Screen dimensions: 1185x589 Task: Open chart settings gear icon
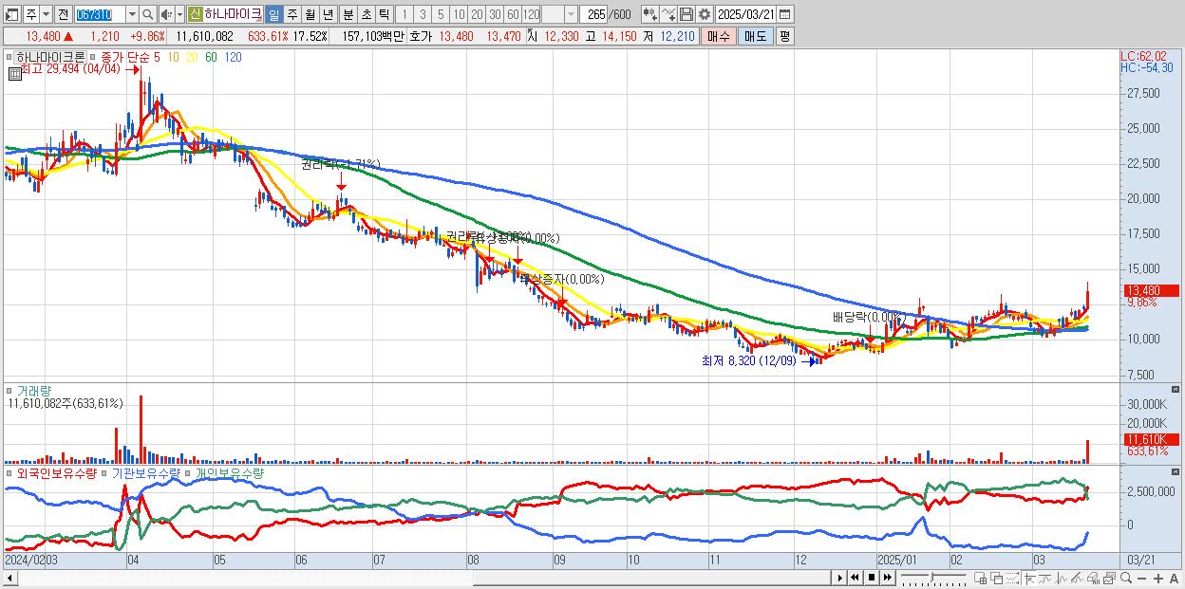pos(705,14)
